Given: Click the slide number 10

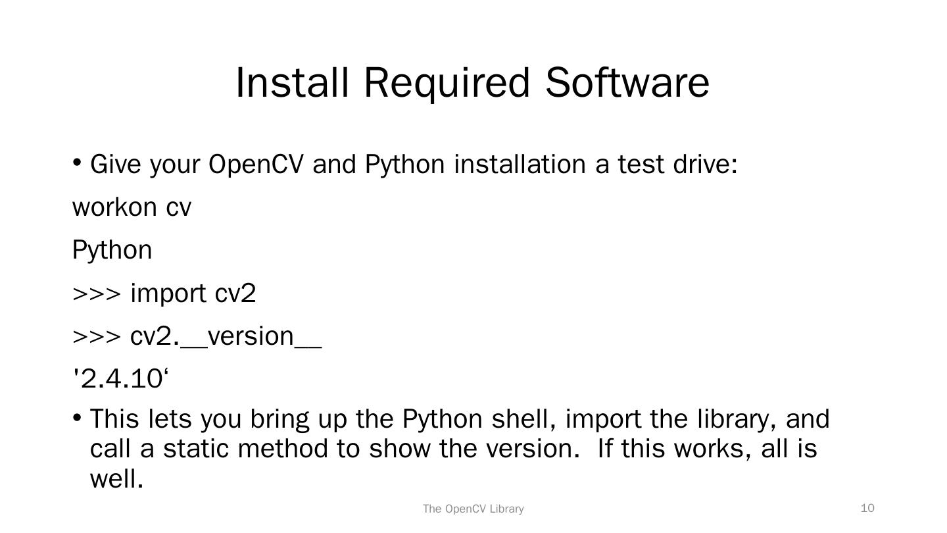Looking at the screenshot, I should click(867, 508).
